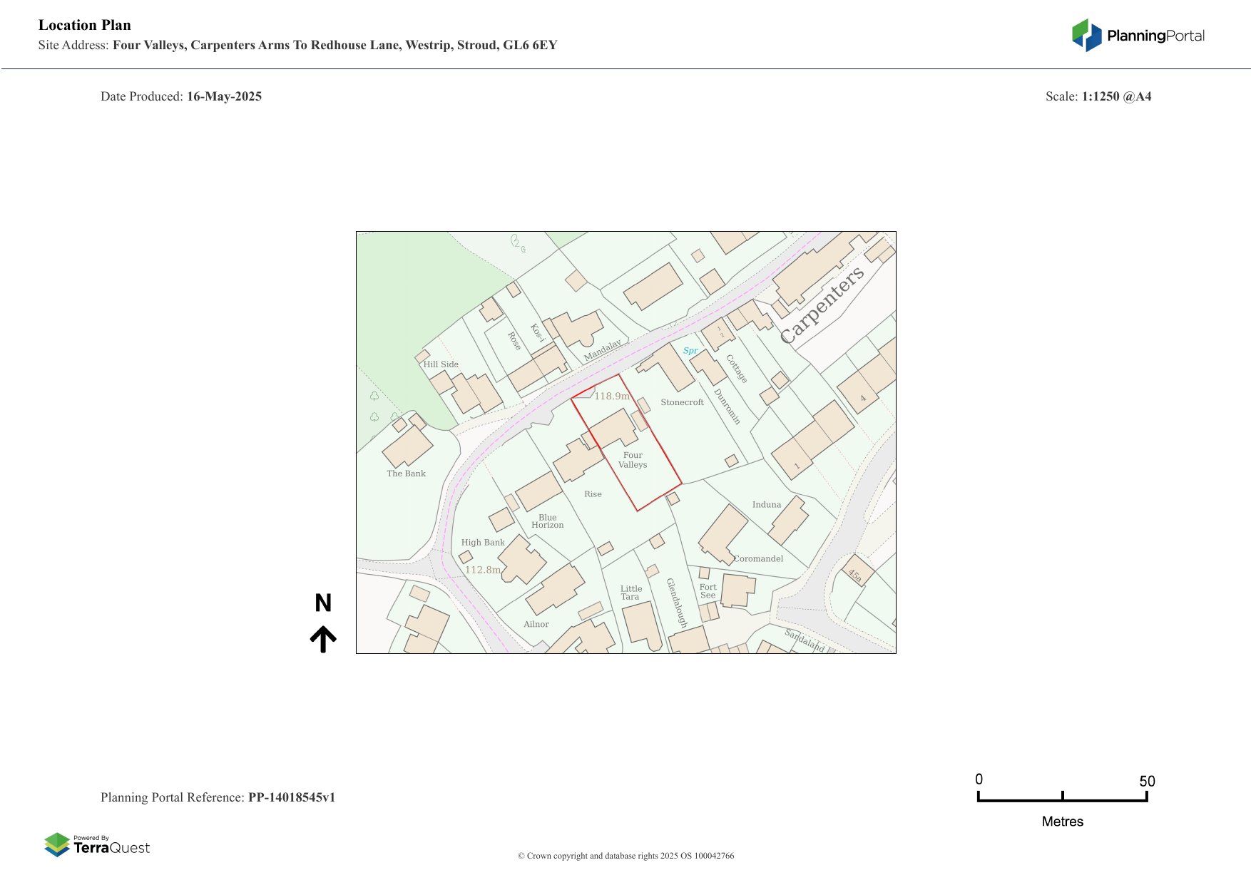Click the blue Spr spring marker
Viewport: 1251px width, 885px height.
[x=690, y=350]
